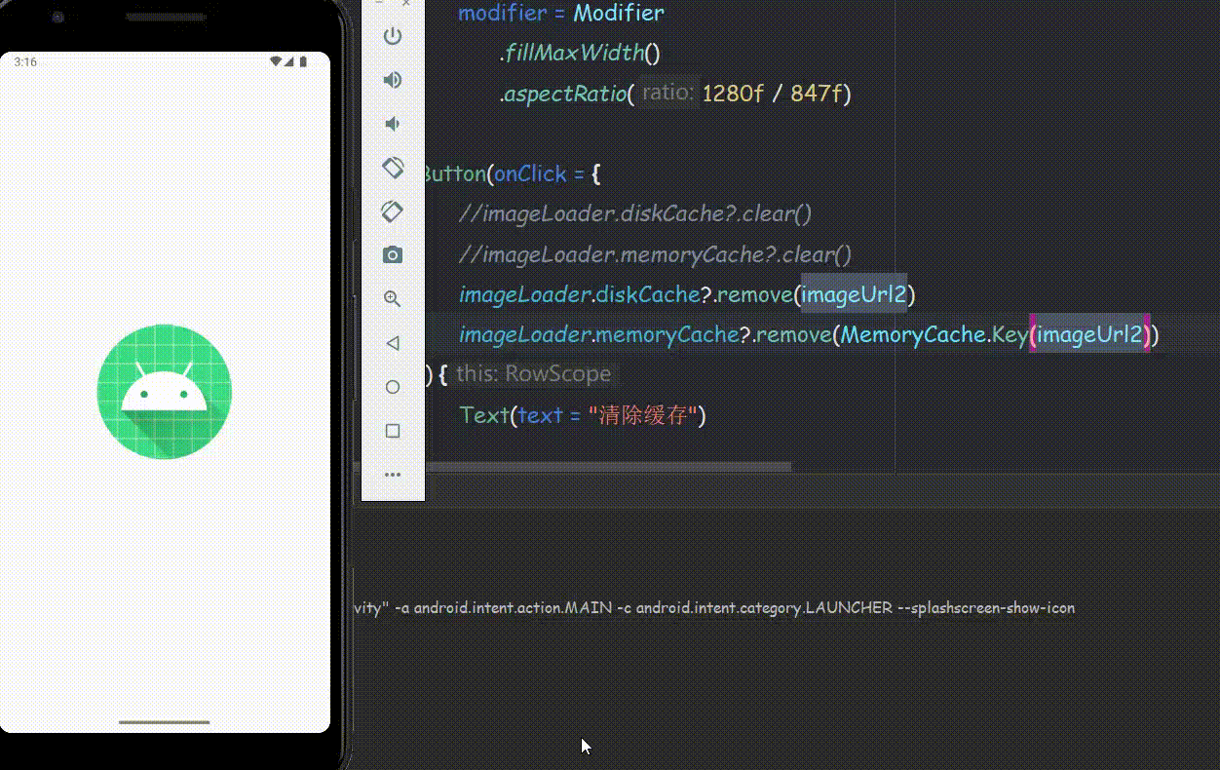Screen dimensions: 1220x770
Task: Click the emulator Volume down icon
Action: (x=392, y=124)
